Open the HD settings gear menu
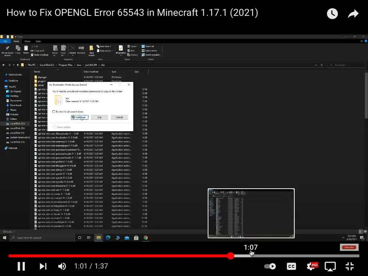 click(312, 266)
